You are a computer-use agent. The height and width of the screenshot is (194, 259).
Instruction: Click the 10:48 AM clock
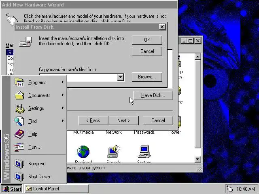click(x=245, y=189)
